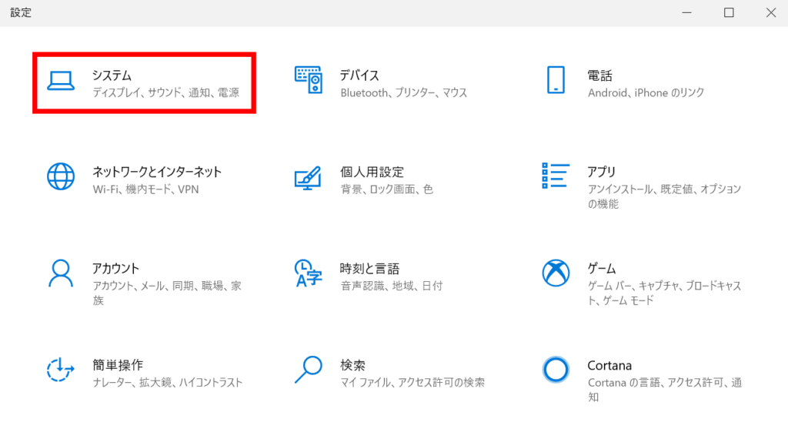Select the 時刻と言語 heading

point(370,269)
